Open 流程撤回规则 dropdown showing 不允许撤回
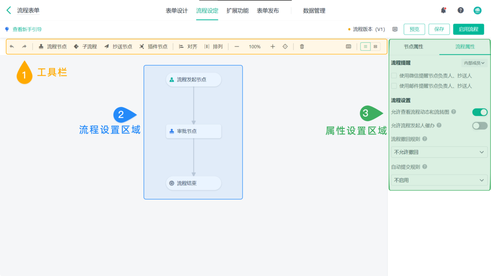Screen dimensions: 491x276 [x=439, y=152]
